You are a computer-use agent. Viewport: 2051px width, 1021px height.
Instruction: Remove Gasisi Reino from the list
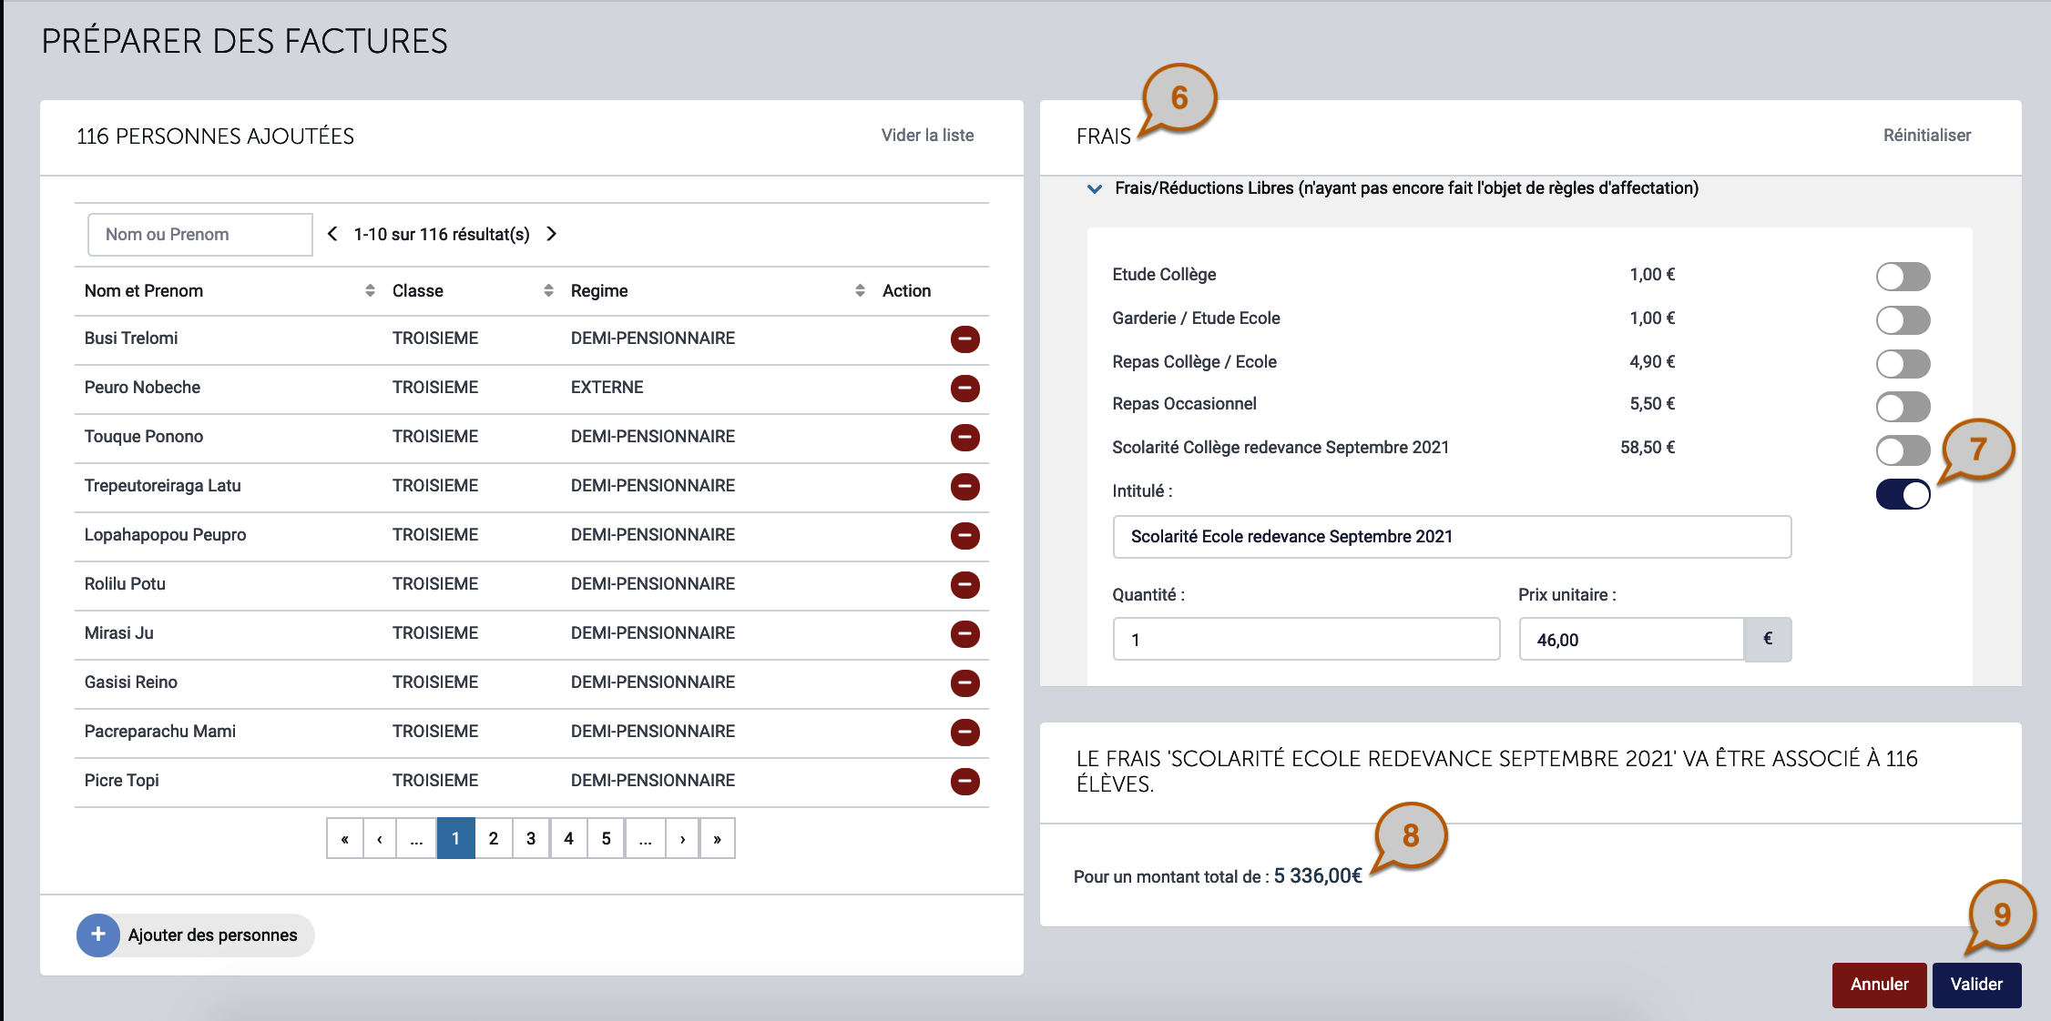pos(964,683)
